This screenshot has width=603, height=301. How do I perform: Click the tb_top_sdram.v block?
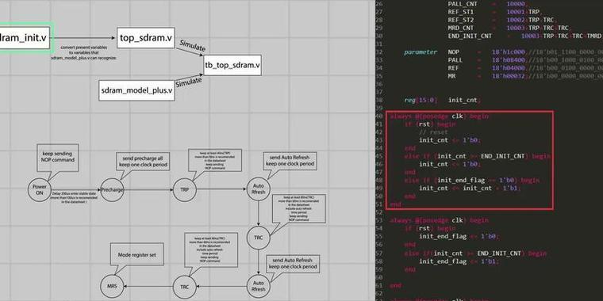[x=232, y=65]
